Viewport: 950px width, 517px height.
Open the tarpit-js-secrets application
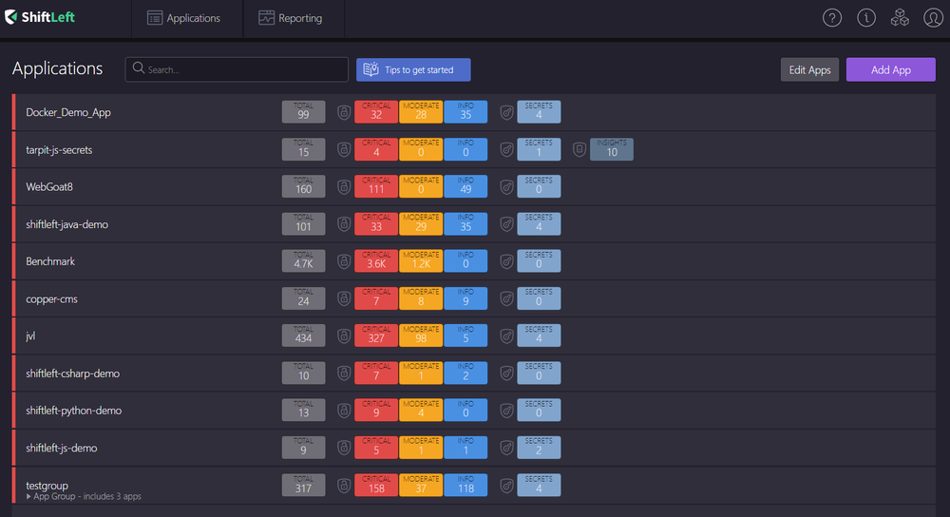pos(59,150)
